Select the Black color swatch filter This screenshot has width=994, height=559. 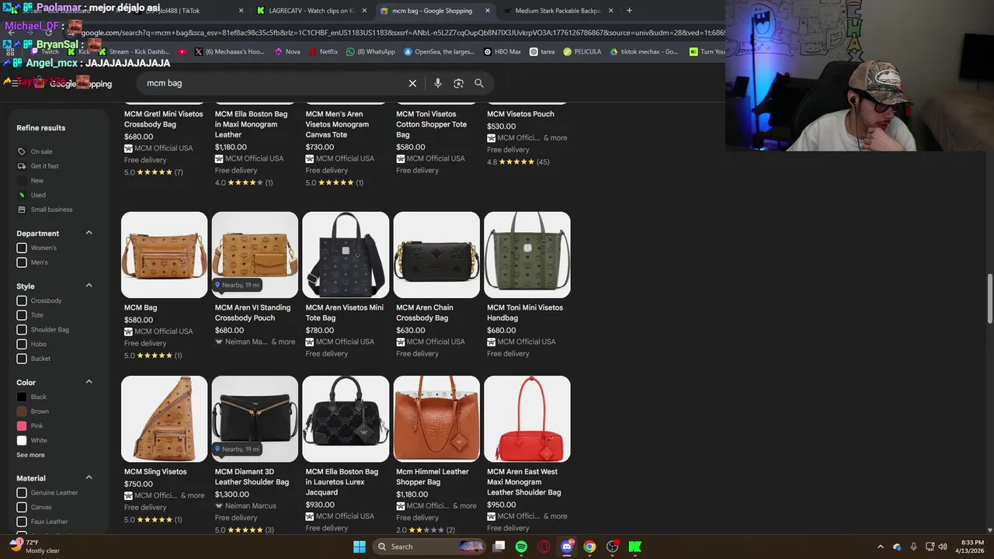click(22, 397)
